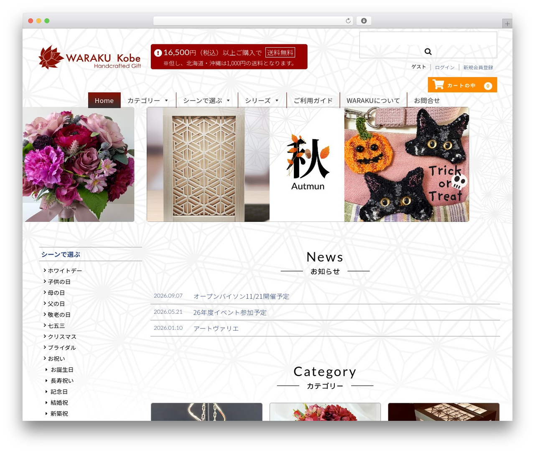Open news オープンバイソン11/21開催予定

[241, 296]
